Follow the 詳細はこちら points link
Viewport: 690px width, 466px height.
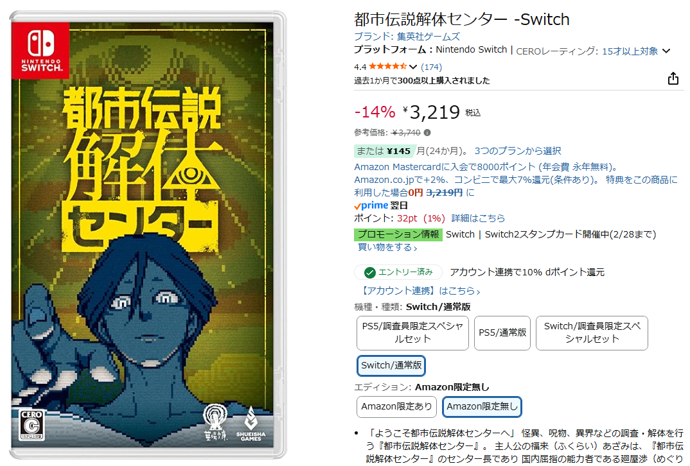(478, 218)
